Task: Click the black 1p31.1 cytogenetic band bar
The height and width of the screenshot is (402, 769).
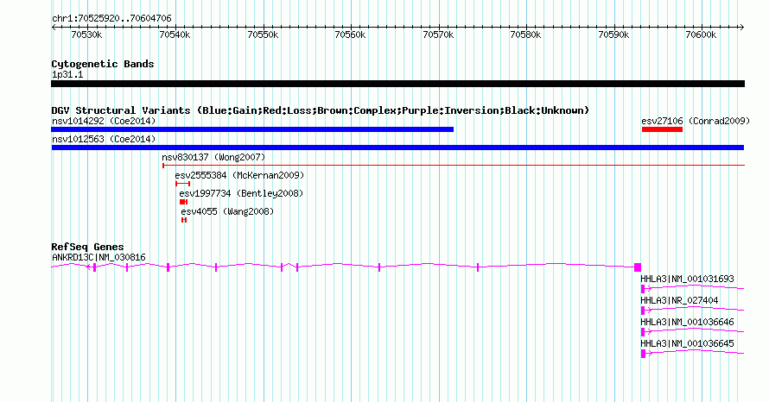Action: pos(397,84)
